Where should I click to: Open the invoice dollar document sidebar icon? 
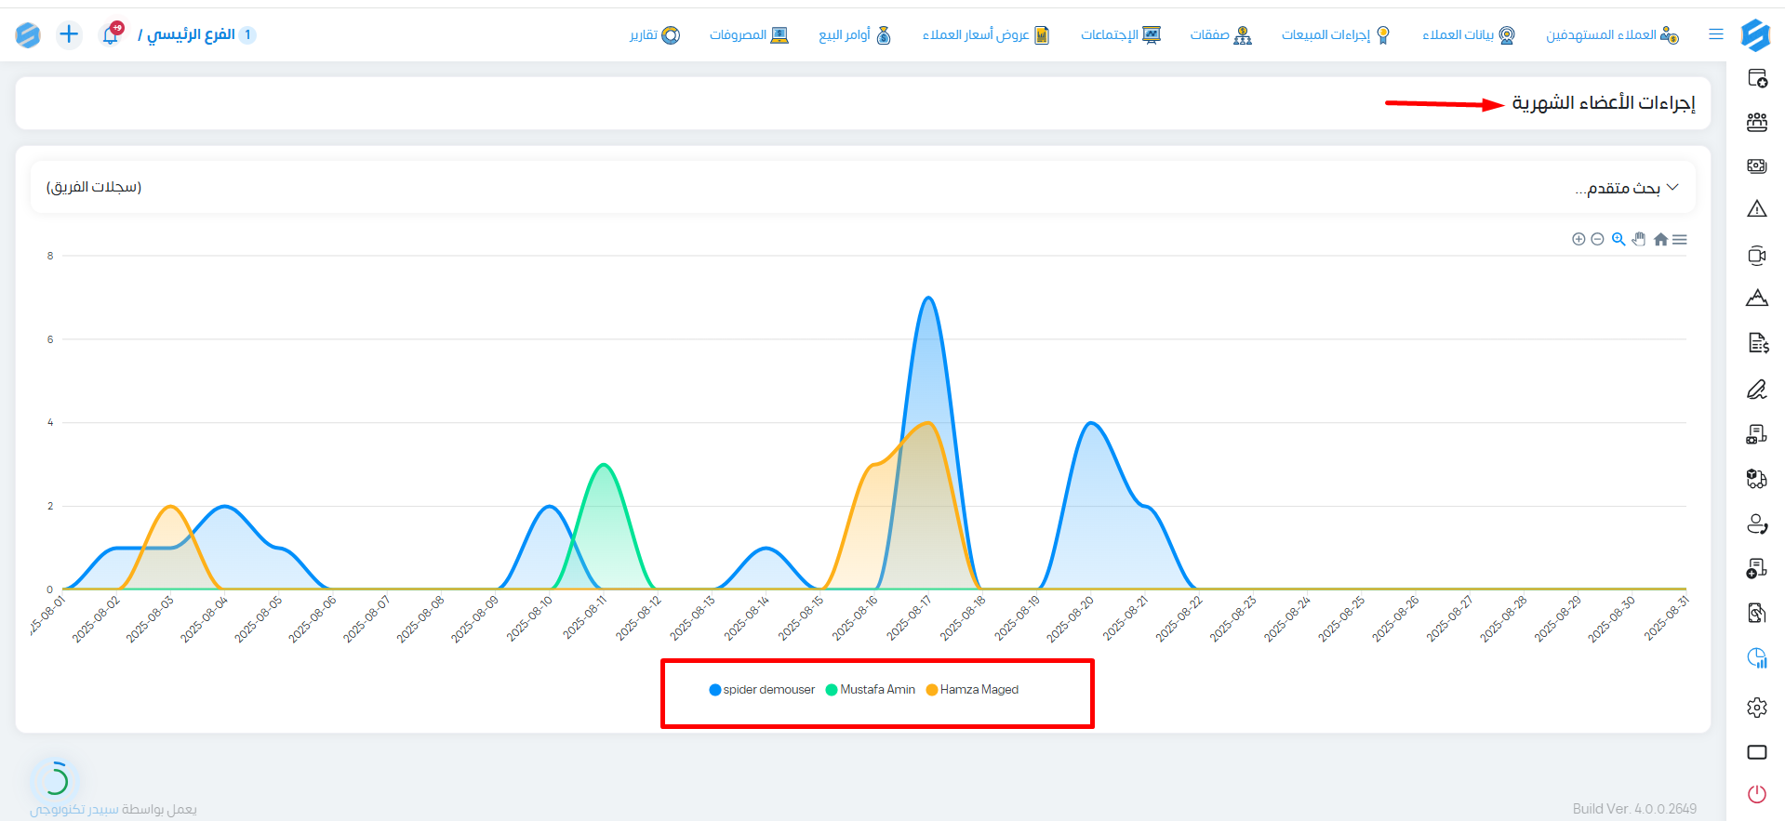click(1757, 343)
